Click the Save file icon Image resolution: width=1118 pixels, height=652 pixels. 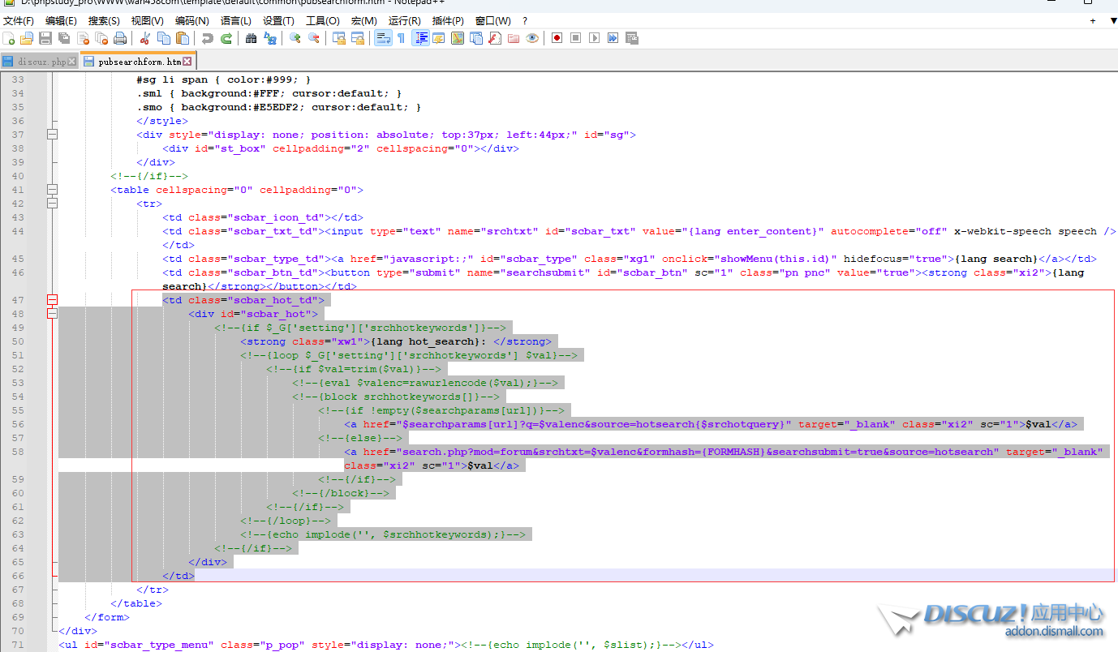click(45, 38)
